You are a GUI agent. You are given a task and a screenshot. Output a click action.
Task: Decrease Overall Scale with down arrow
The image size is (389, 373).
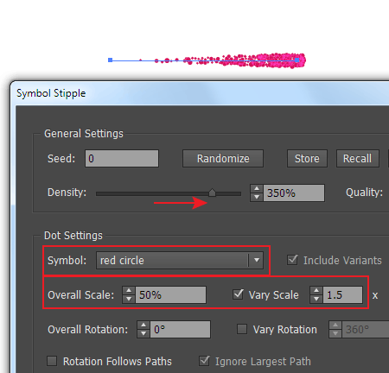pos(129,299)
